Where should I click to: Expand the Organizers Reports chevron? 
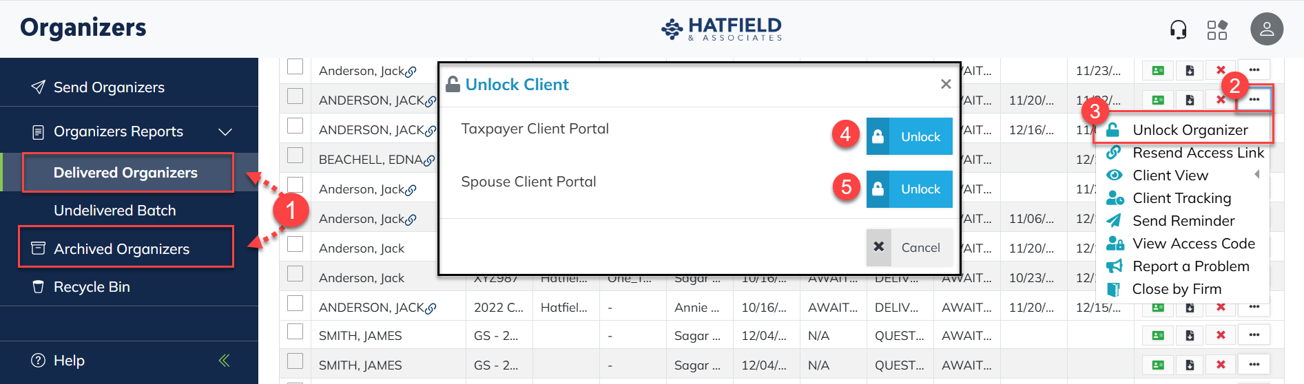(x=225, y=131)
